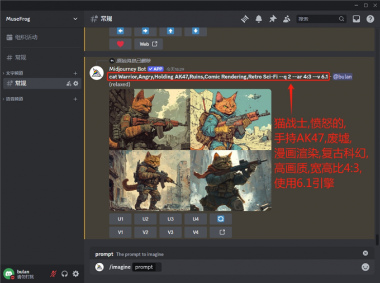This screenshot has width=380, height=283.
Task: Click U3 upscale button
Action: [170, 219]
